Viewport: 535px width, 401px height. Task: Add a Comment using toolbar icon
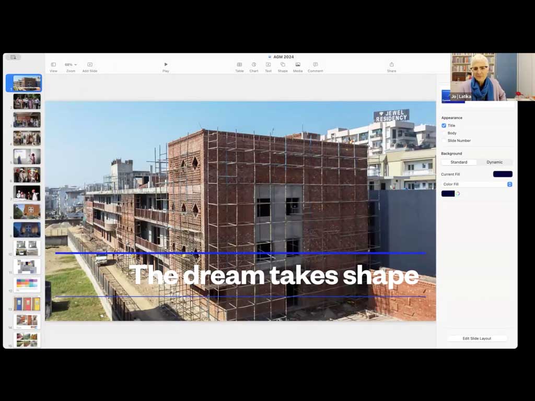click(315, 65)
